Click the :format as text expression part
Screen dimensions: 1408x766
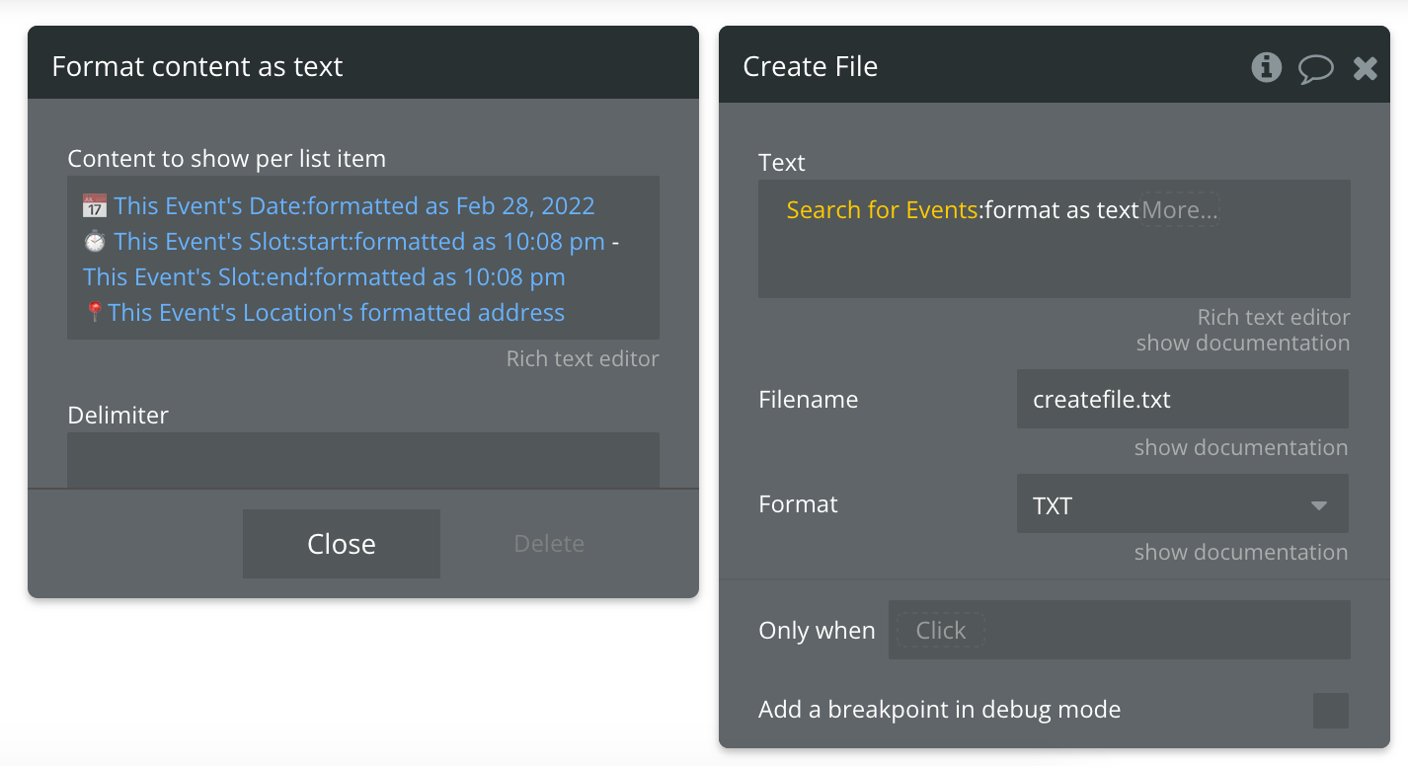1058,209
